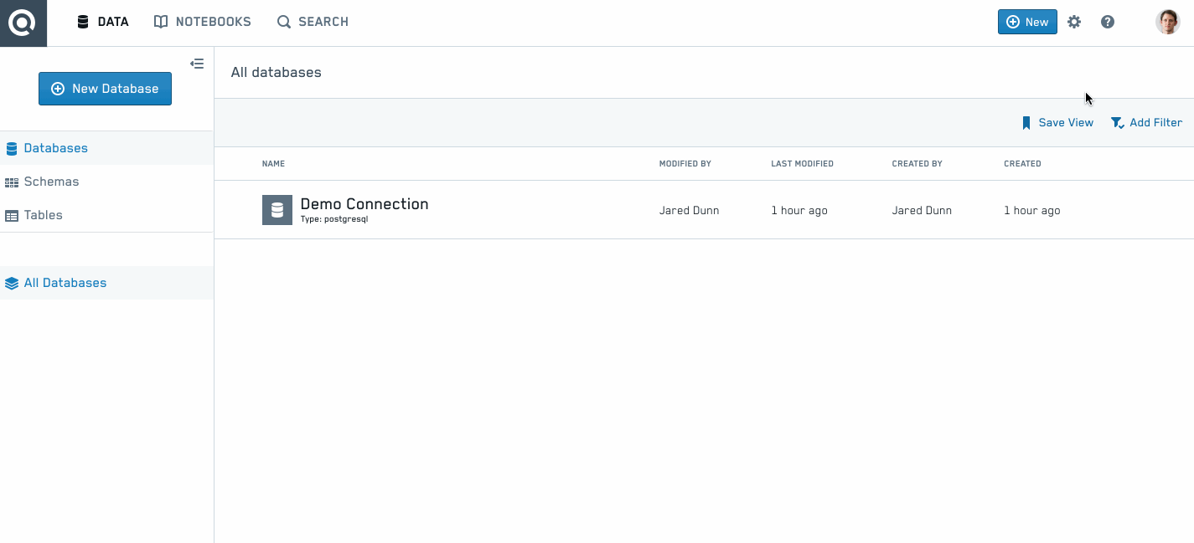1194x543 pixels.
Task: Click the Demo Connection database icon
Action: (x=277, y=210)
